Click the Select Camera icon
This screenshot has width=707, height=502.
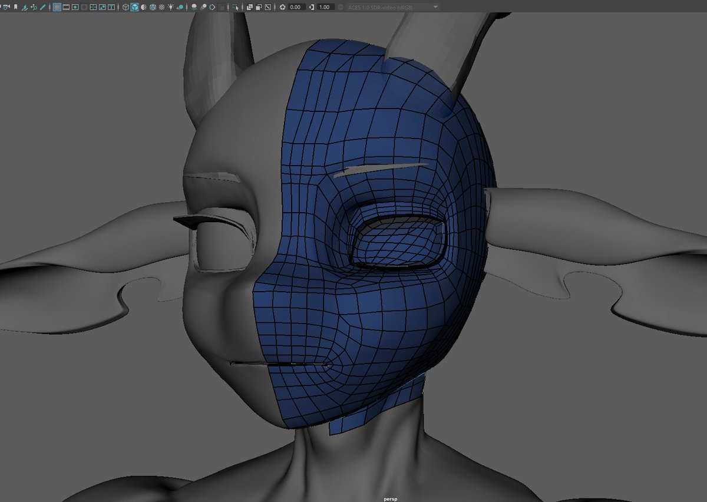(x=6, y=7)
